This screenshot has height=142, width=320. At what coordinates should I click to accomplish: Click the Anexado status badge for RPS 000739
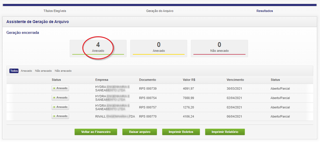coord(60,88)
